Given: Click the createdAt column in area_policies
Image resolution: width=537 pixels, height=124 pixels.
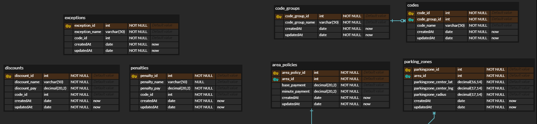Looking at the screenshot, I should [290, 98].
